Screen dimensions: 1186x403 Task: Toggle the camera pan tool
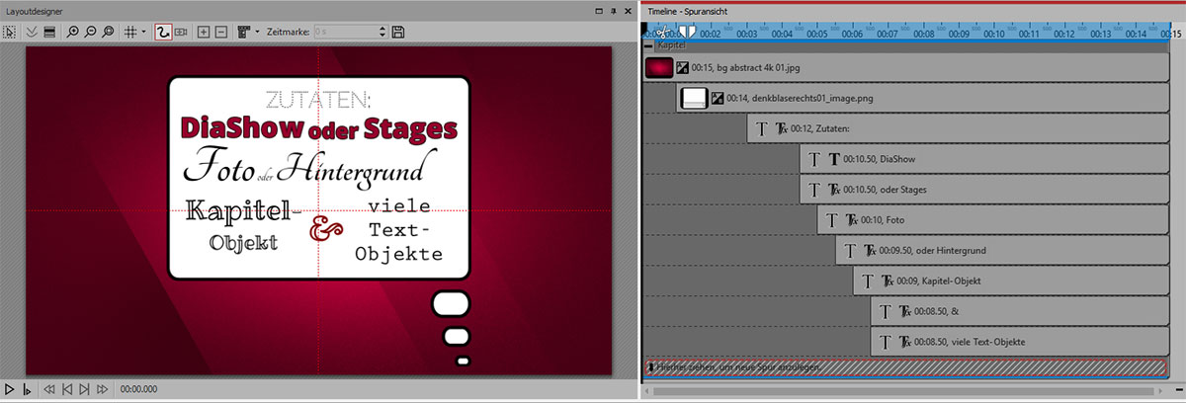click(x=181, y=32)
